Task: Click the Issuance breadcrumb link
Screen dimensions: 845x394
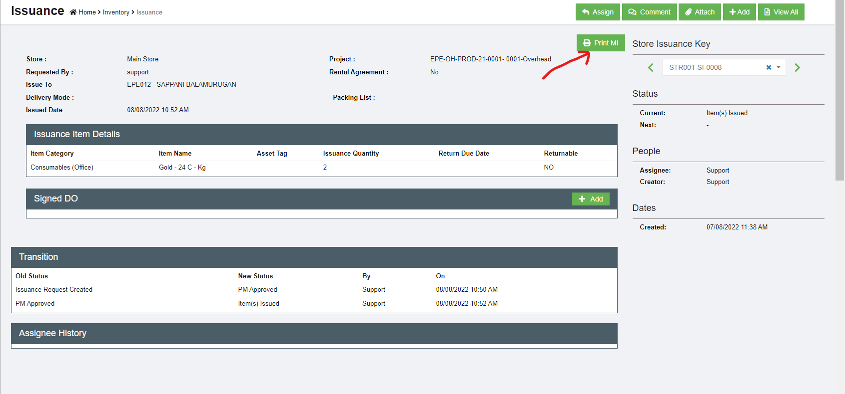Action: pos(149,12)
